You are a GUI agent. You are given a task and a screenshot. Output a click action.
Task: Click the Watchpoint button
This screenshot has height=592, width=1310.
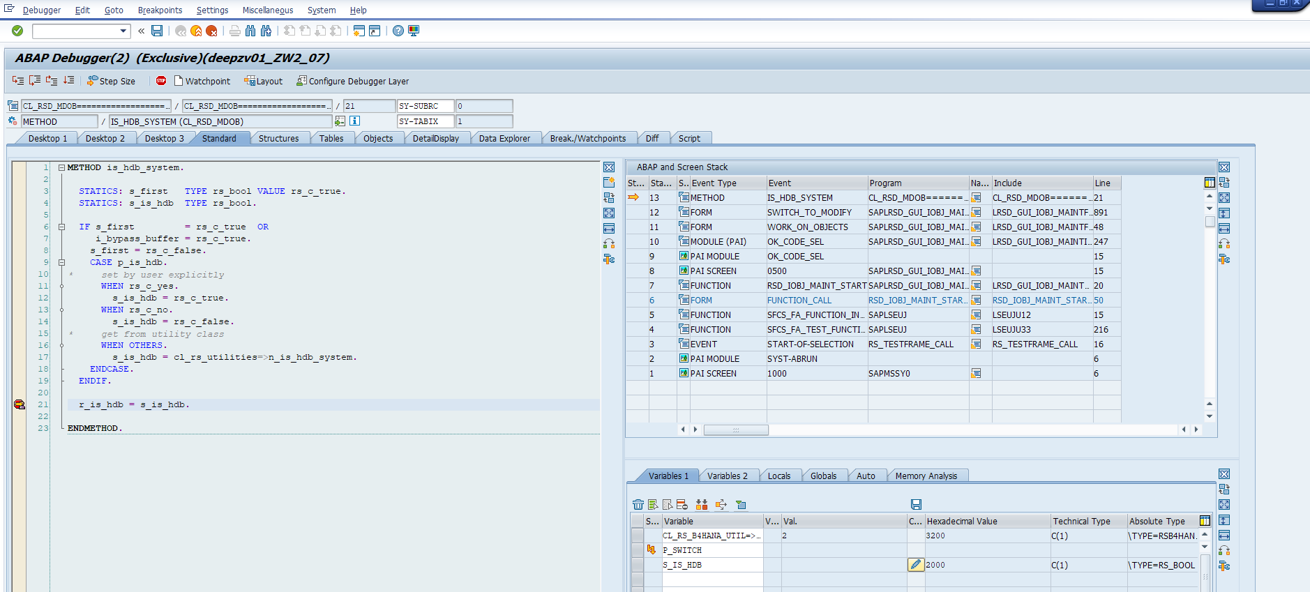(x=202, y=81)
